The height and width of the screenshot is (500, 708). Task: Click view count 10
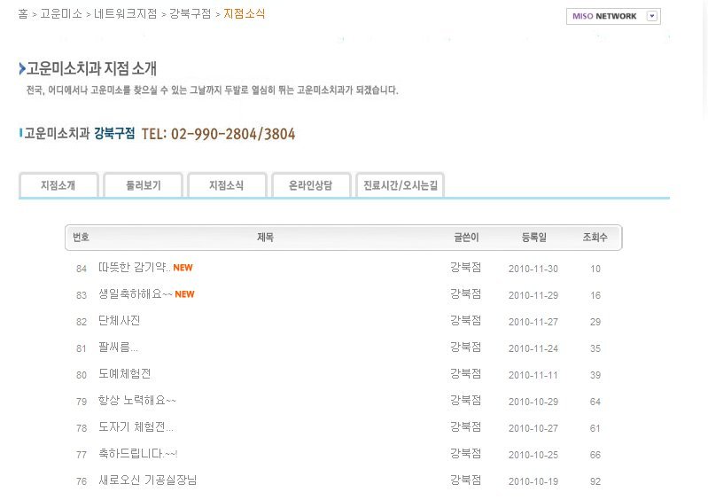coord(595,269)
